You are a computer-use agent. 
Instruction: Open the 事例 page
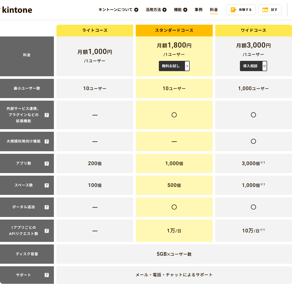point(198,10)
